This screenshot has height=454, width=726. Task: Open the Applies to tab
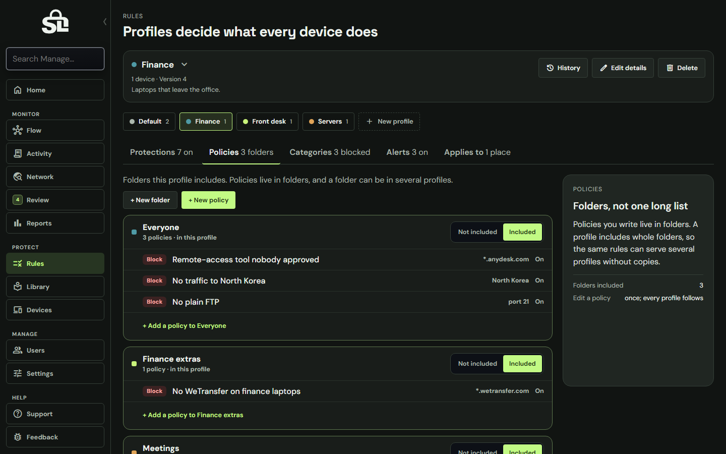coord(477,152)
